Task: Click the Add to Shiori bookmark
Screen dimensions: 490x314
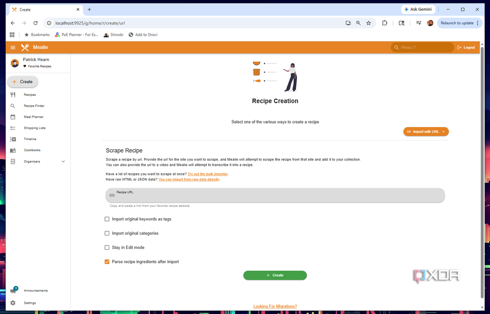Action: pos(143,35)
